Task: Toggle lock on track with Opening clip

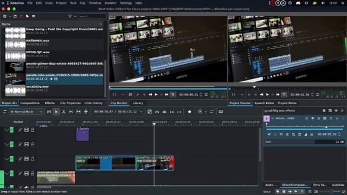Action: point(33,130)
